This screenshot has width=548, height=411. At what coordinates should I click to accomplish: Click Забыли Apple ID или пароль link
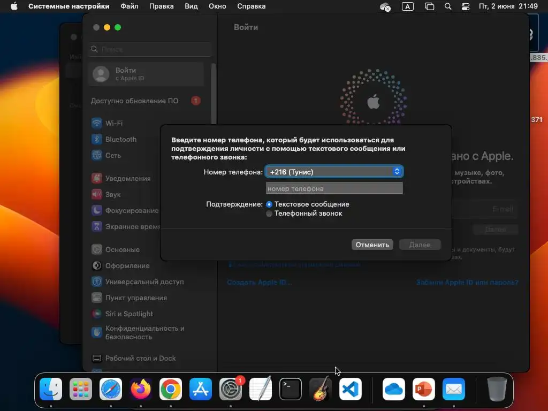coord(467,282)
